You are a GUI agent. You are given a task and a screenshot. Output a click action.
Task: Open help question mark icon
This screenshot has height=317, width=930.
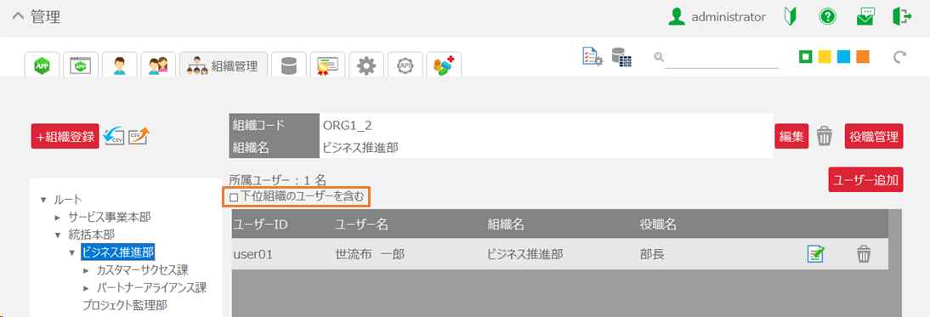(827, 17)
